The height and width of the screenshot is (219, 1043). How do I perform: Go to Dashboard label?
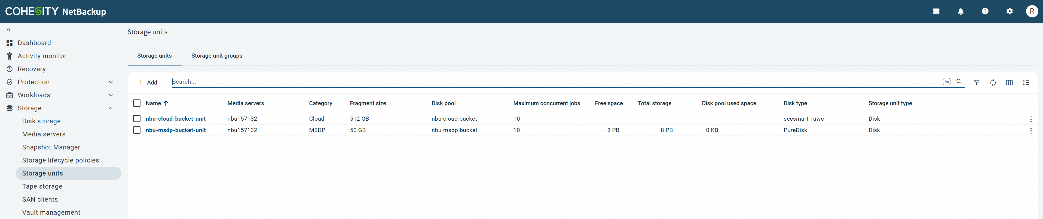click(34, 43)
